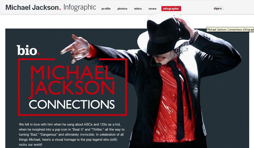Select the highlighted infographic tab

pos(171,9)
